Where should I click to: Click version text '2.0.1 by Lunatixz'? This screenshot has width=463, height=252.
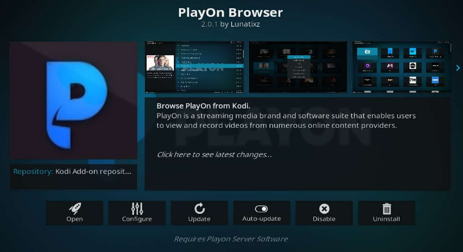pos(231,24)
